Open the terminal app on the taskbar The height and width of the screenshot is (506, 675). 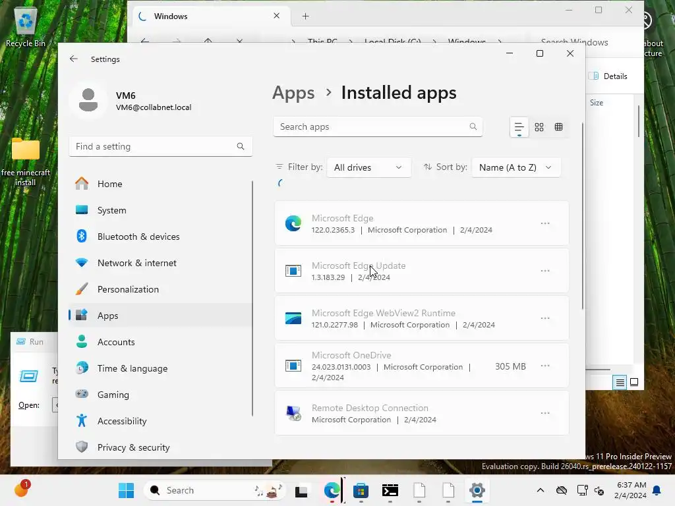coord(390,490)
